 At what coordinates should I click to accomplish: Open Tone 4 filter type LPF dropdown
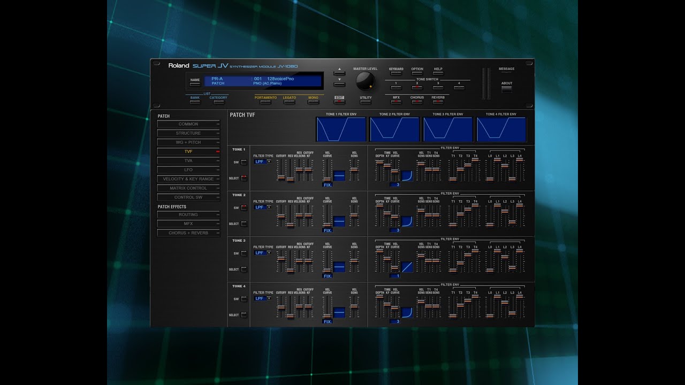coord(263,298)
